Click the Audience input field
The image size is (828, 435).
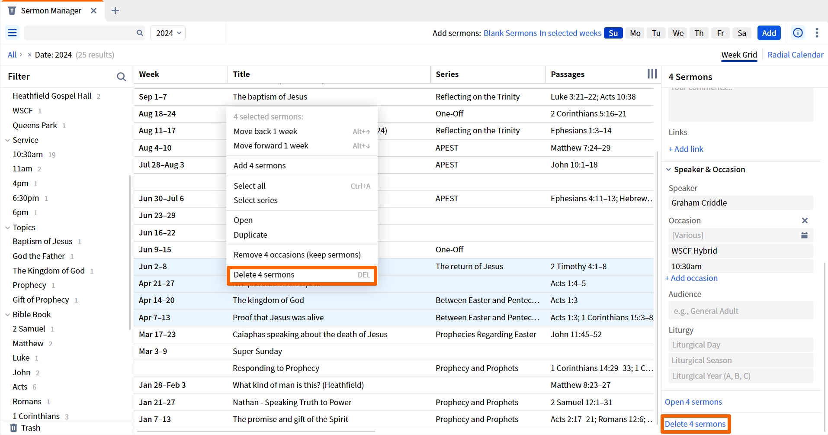[741, 311]
